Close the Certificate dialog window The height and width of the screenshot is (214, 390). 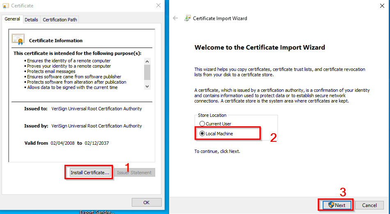click(158, 6)
